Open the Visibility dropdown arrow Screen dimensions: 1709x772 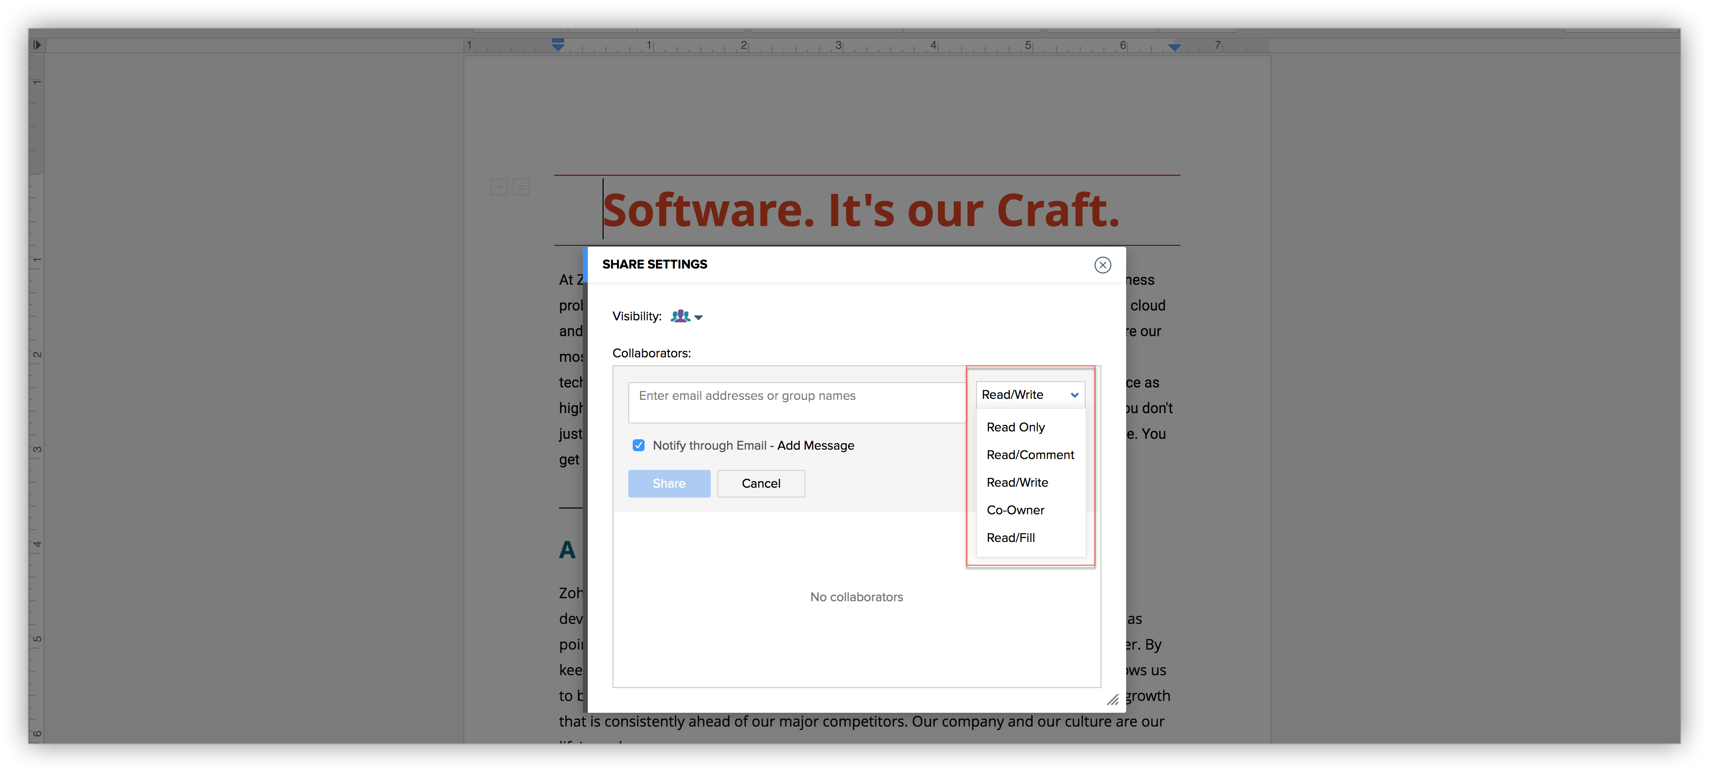pyautogui.click(x=700, y=318)
